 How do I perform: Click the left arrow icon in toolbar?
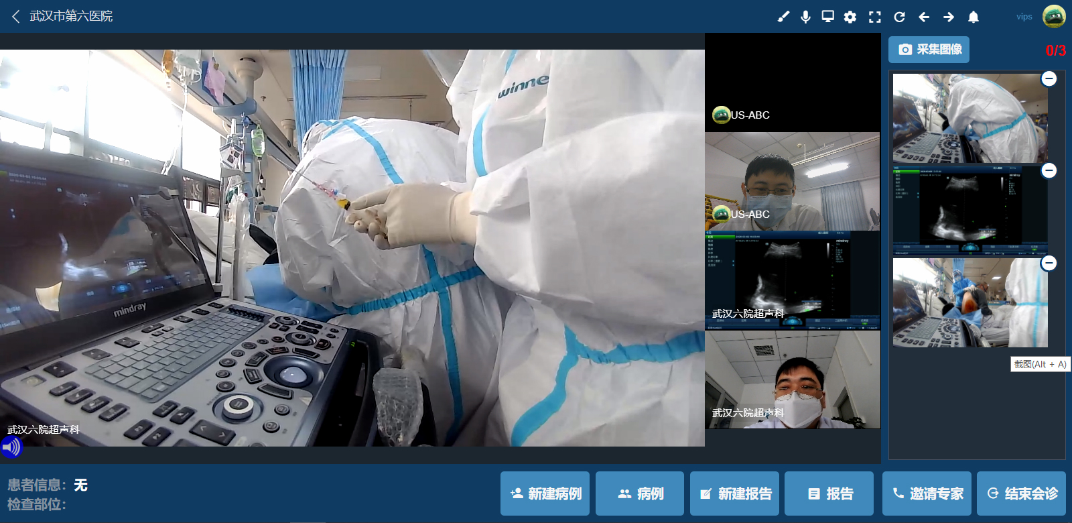click(924, 17)
